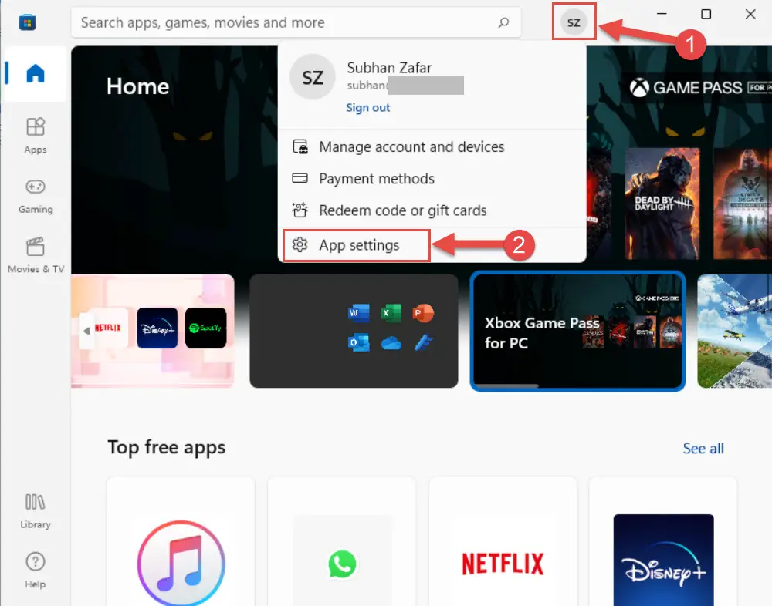Click the Payment methods card icon
This screenshot has width=772, height=606.
300,178
